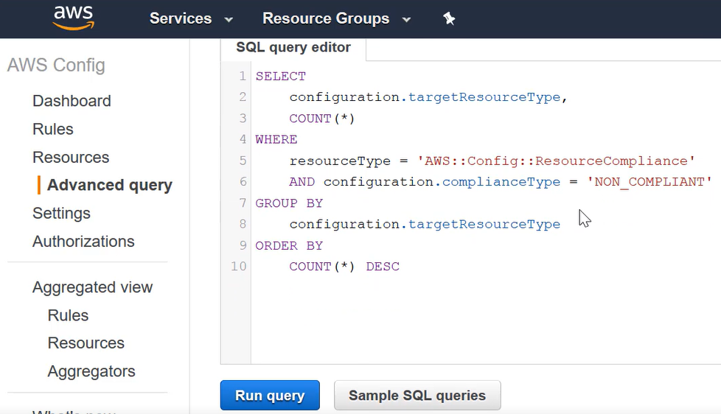This screenshot has height=414, width=721.
Task: Open Authorizations in the sidebar
Action: [83, 242]
